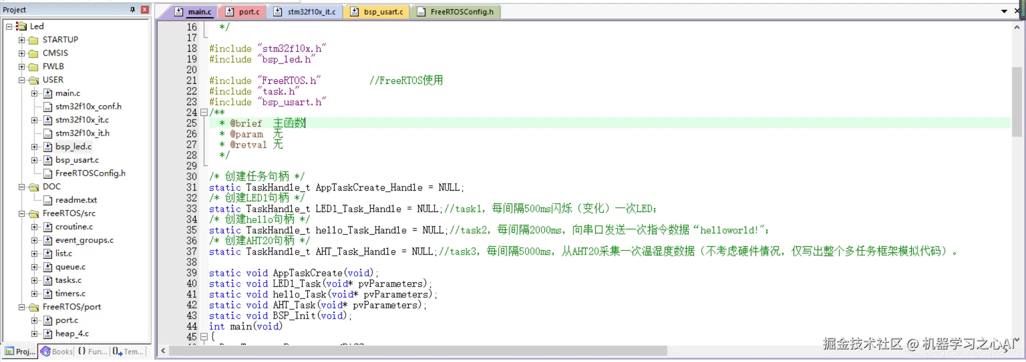1026x362 pixels.
Task: Select croutine.c in project tree
Action: point(74,226)
